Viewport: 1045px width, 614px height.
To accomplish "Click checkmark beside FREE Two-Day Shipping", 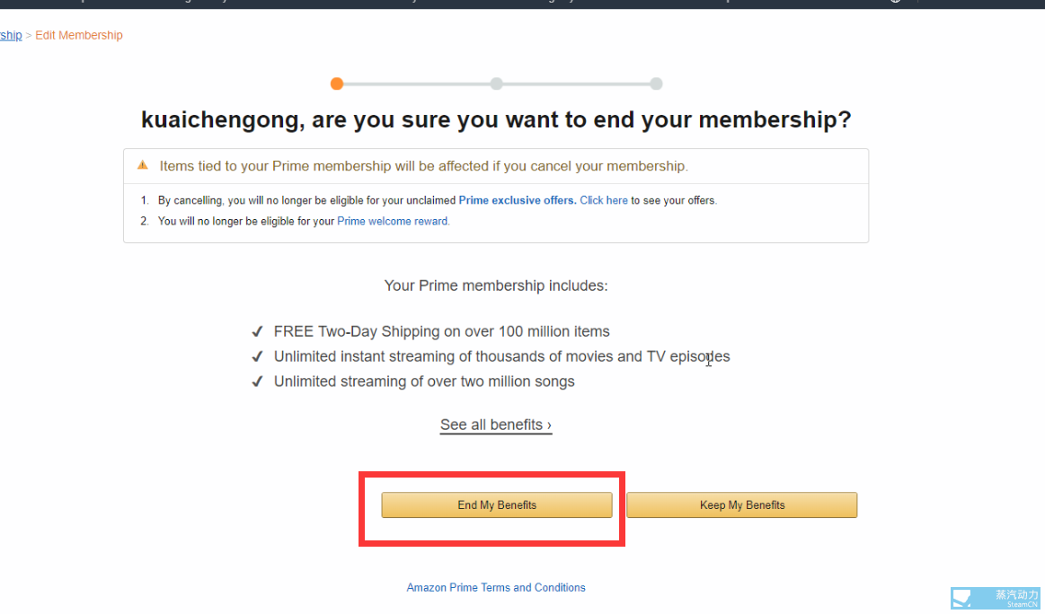I will pyautogui.click(x=257, y=331).
